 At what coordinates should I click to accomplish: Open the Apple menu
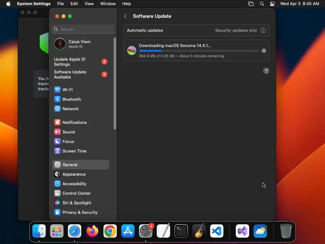tap(8, 4)
